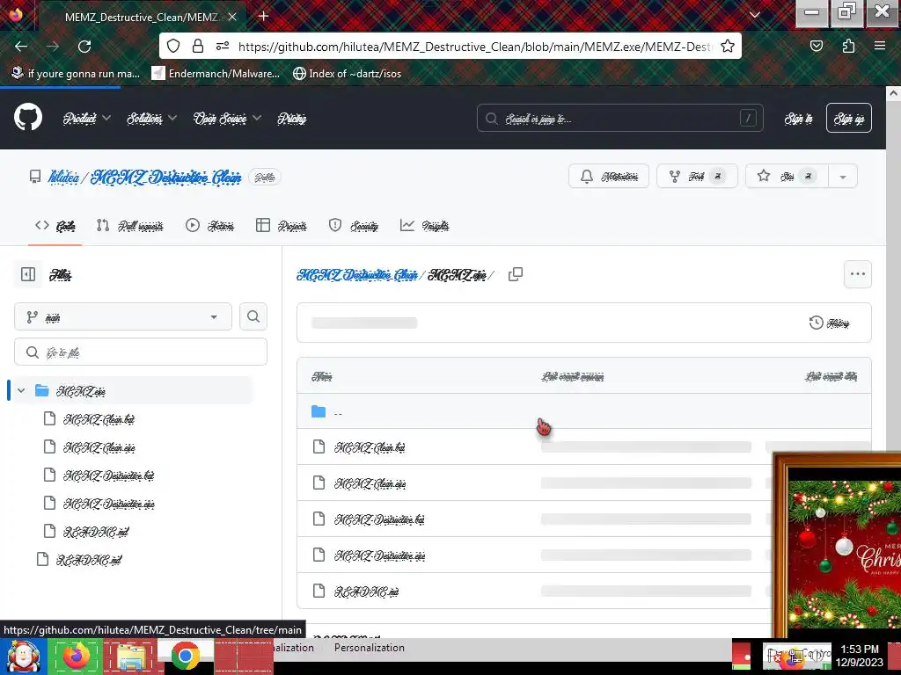Focus the Search or jump to field
Image resolution: width=901 pixels, height=675 pixels.
(620, 119)
